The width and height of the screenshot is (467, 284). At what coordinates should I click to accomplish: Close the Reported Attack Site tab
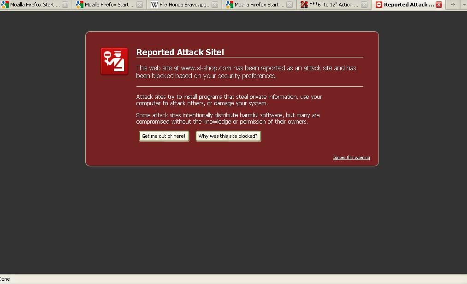(438, 5)
